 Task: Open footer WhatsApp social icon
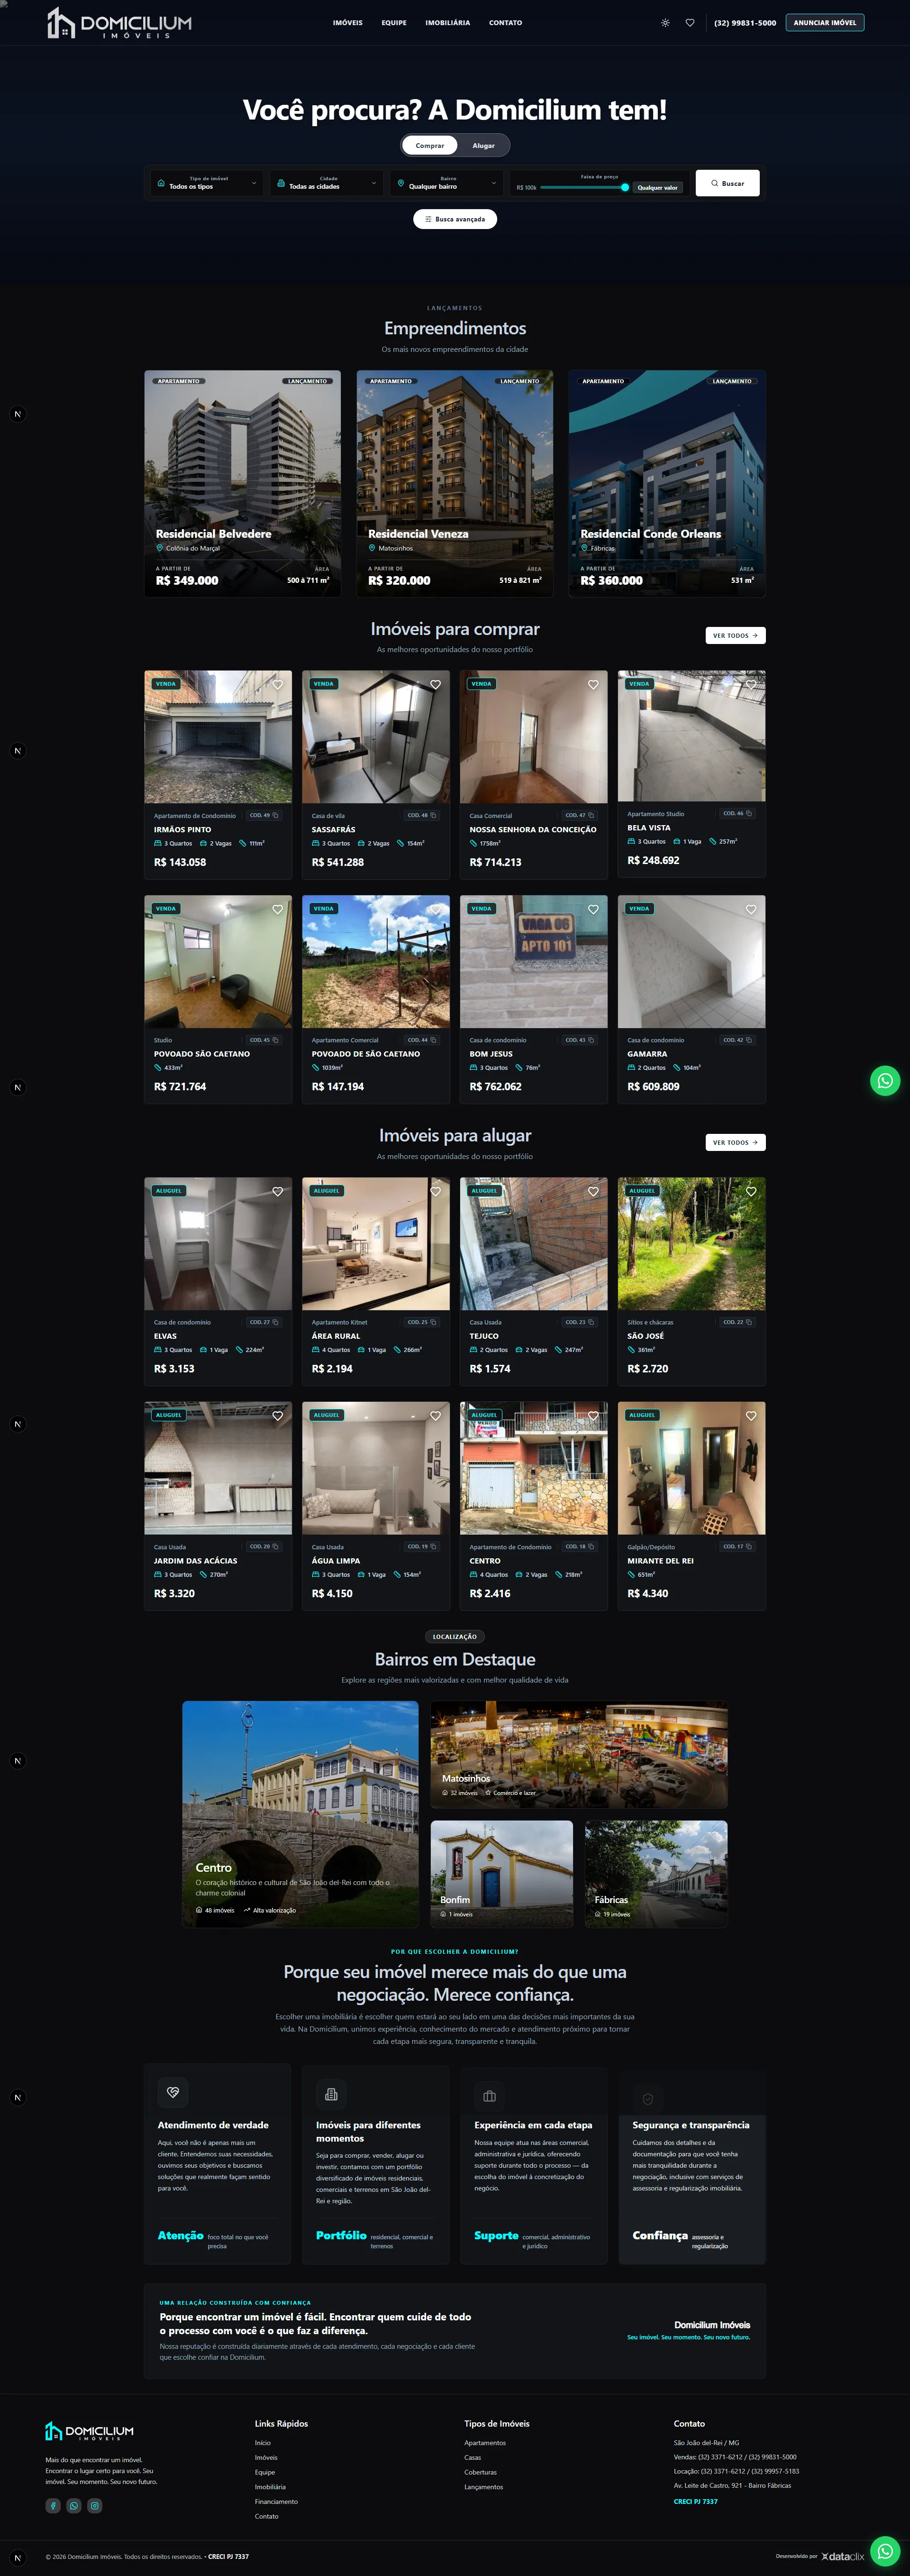pyautogui.click(x=74, y=2505)
